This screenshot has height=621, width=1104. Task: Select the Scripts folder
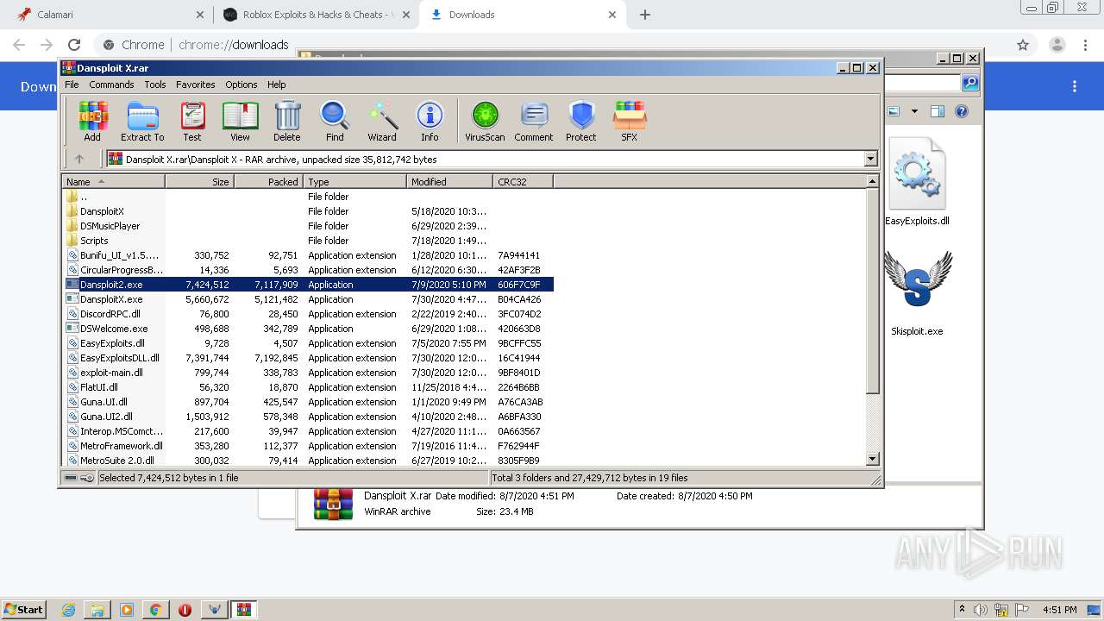click(x=88, y=241)
